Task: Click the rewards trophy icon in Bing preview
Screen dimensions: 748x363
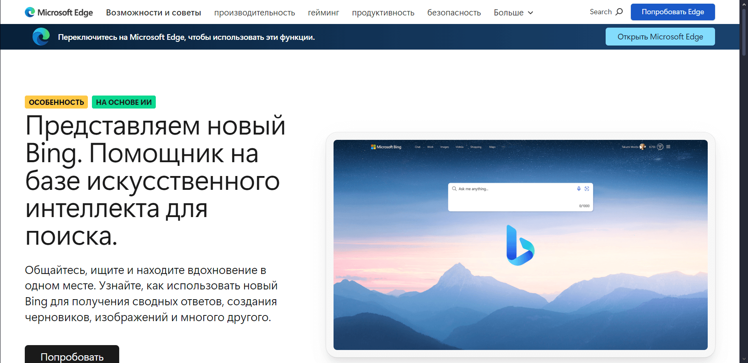Action: coord(661,147)
